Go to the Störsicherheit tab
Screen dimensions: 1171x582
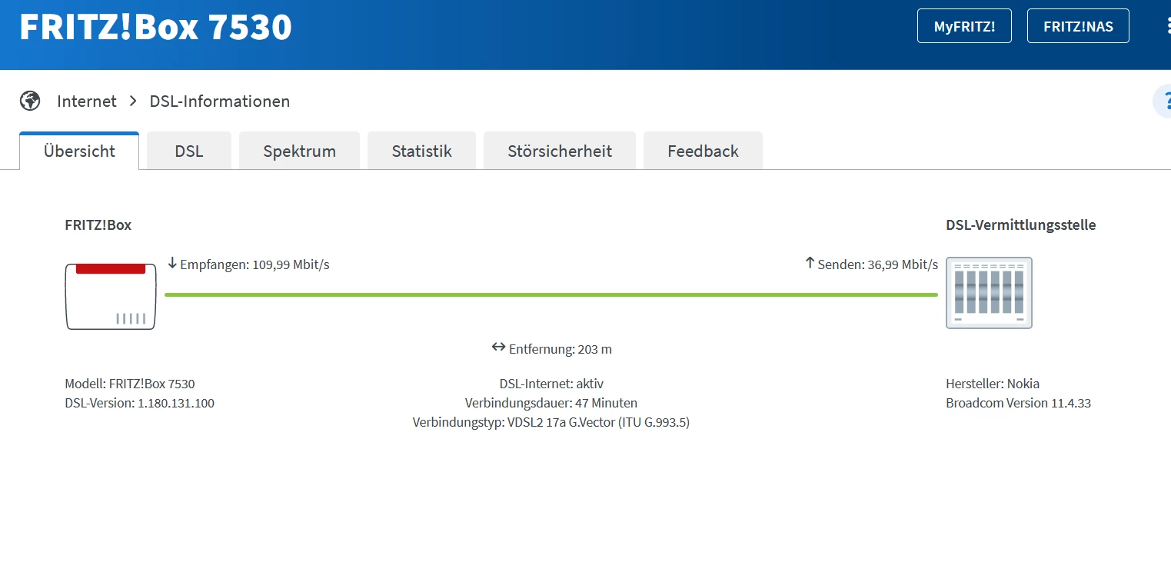(x=560, y=151)
